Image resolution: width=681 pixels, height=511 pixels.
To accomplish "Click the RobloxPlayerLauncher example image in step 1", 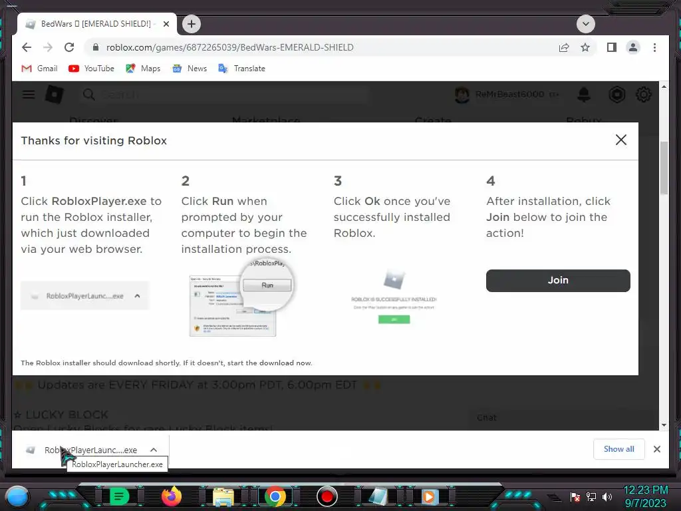I will pyautogui.click(x=85, y=295).
